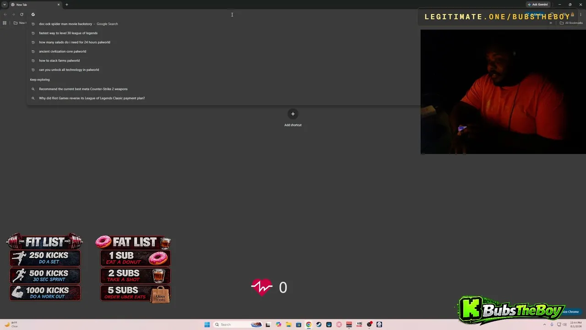Open a new browser tab
Image resolution: width=586 pixels, height=330 pixels.
coord(67,5)
